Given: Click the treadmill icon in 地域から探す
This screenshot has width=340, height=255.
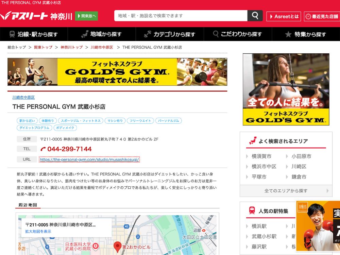Looking at the screenshot, I should coord(85,34).
